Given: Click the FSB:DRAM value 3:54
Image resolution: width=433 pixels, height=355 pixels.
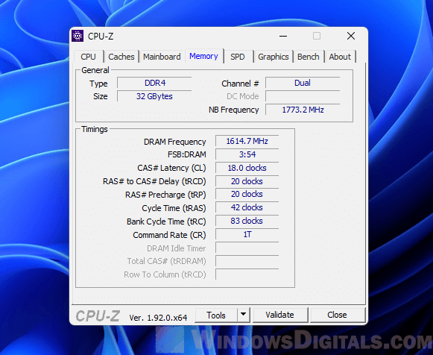Looking at the screenshot, I should pyautogui.click(x=247, y=154).
